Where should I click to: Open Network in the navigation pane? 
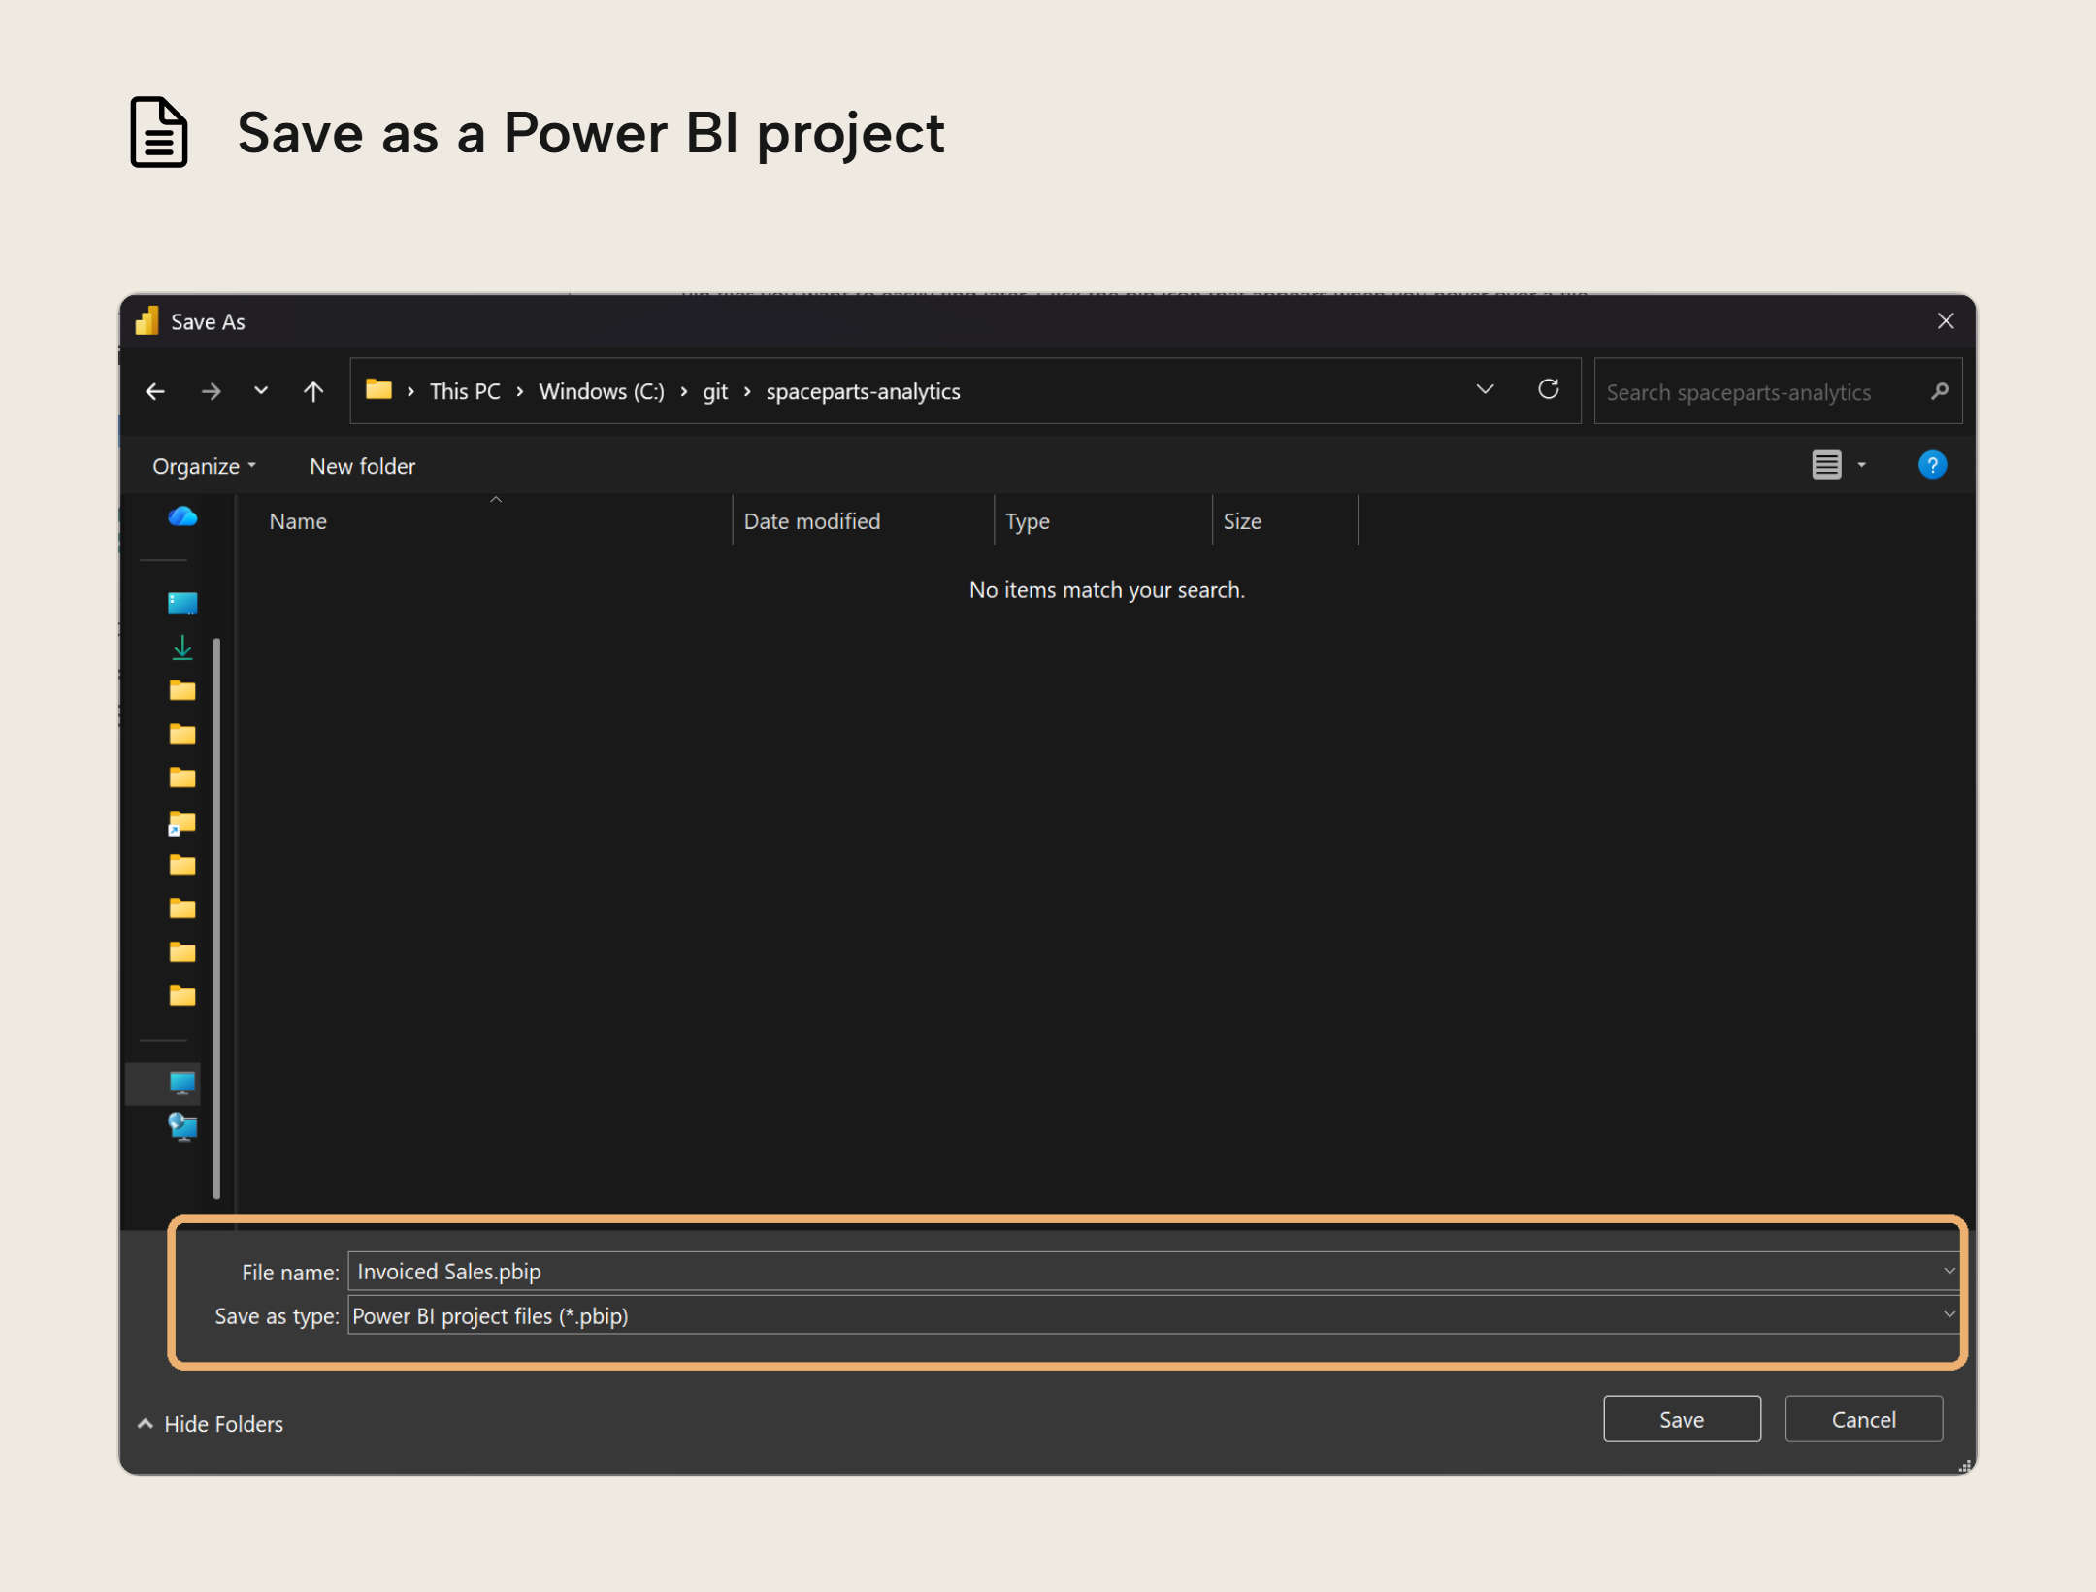(182, 1127)
